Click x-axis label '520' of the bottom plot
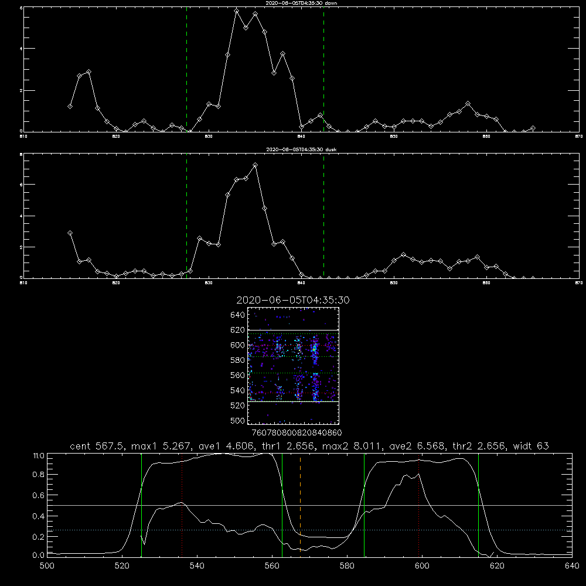Viewport: 586px width, 586px height. [x=122, y=565]
